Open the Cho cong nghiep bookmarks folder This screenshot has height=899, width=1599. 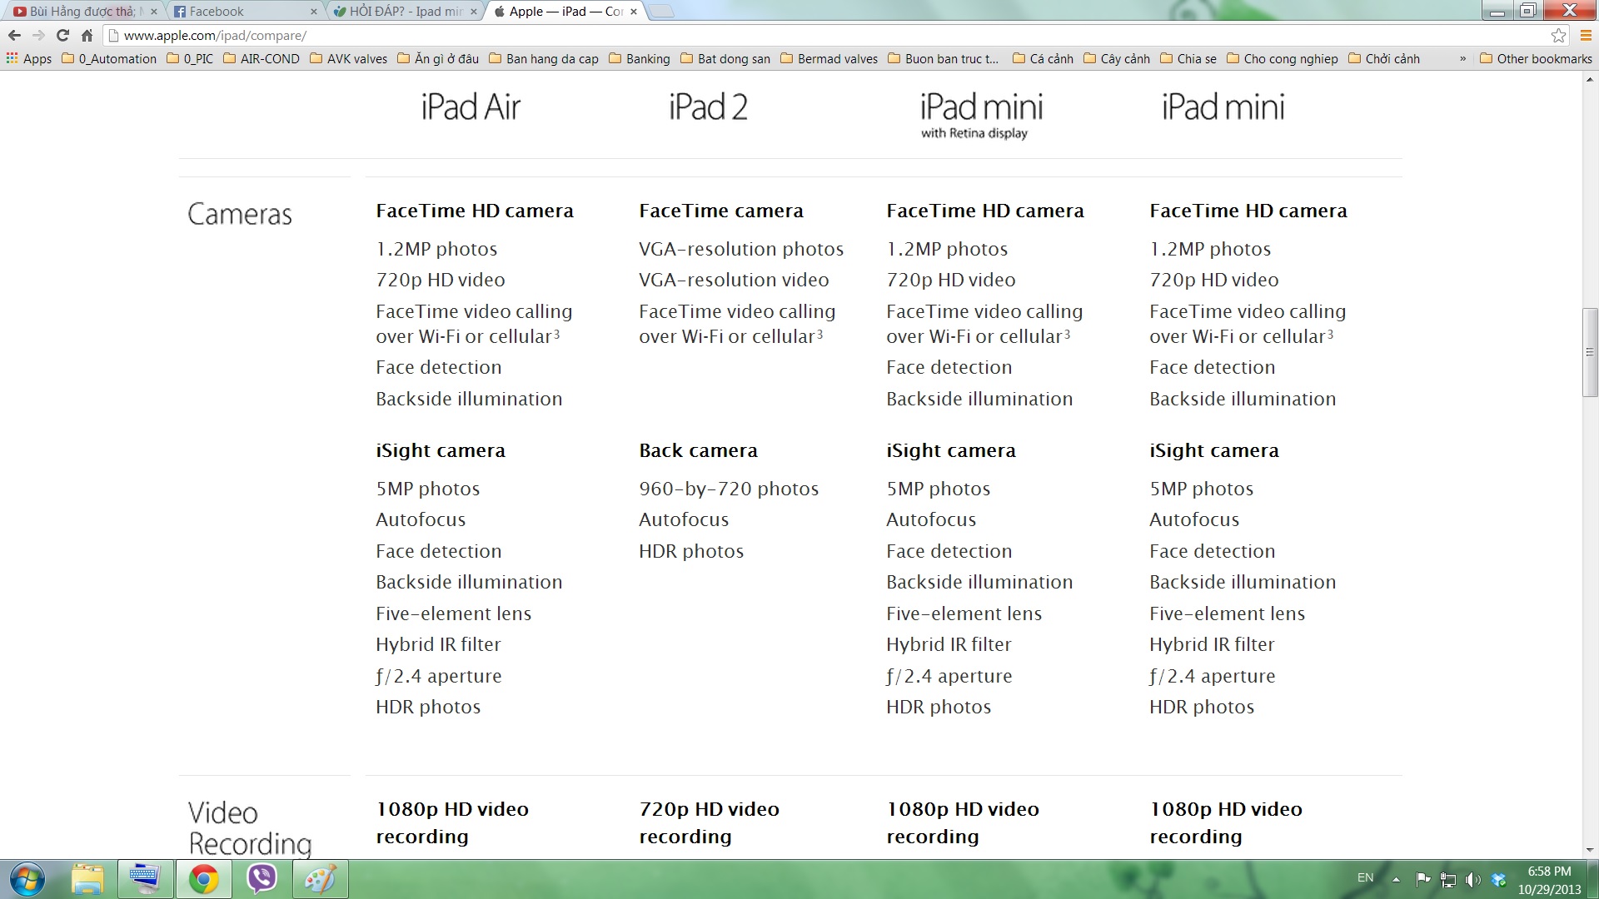pos(1283,58)
